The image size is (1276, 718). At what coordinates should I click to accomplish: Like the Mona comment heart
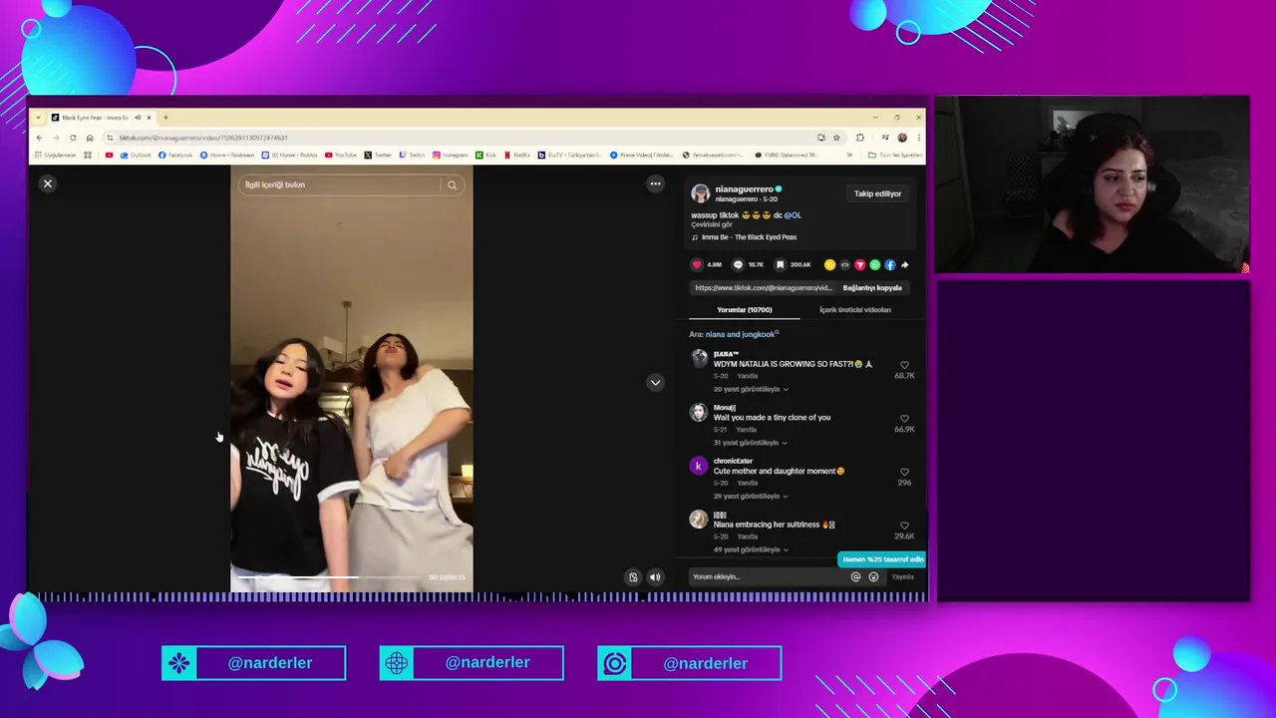click(904, 419)
